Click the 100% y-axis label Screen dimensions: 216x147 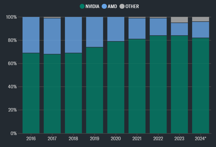[x=12, y=17]
